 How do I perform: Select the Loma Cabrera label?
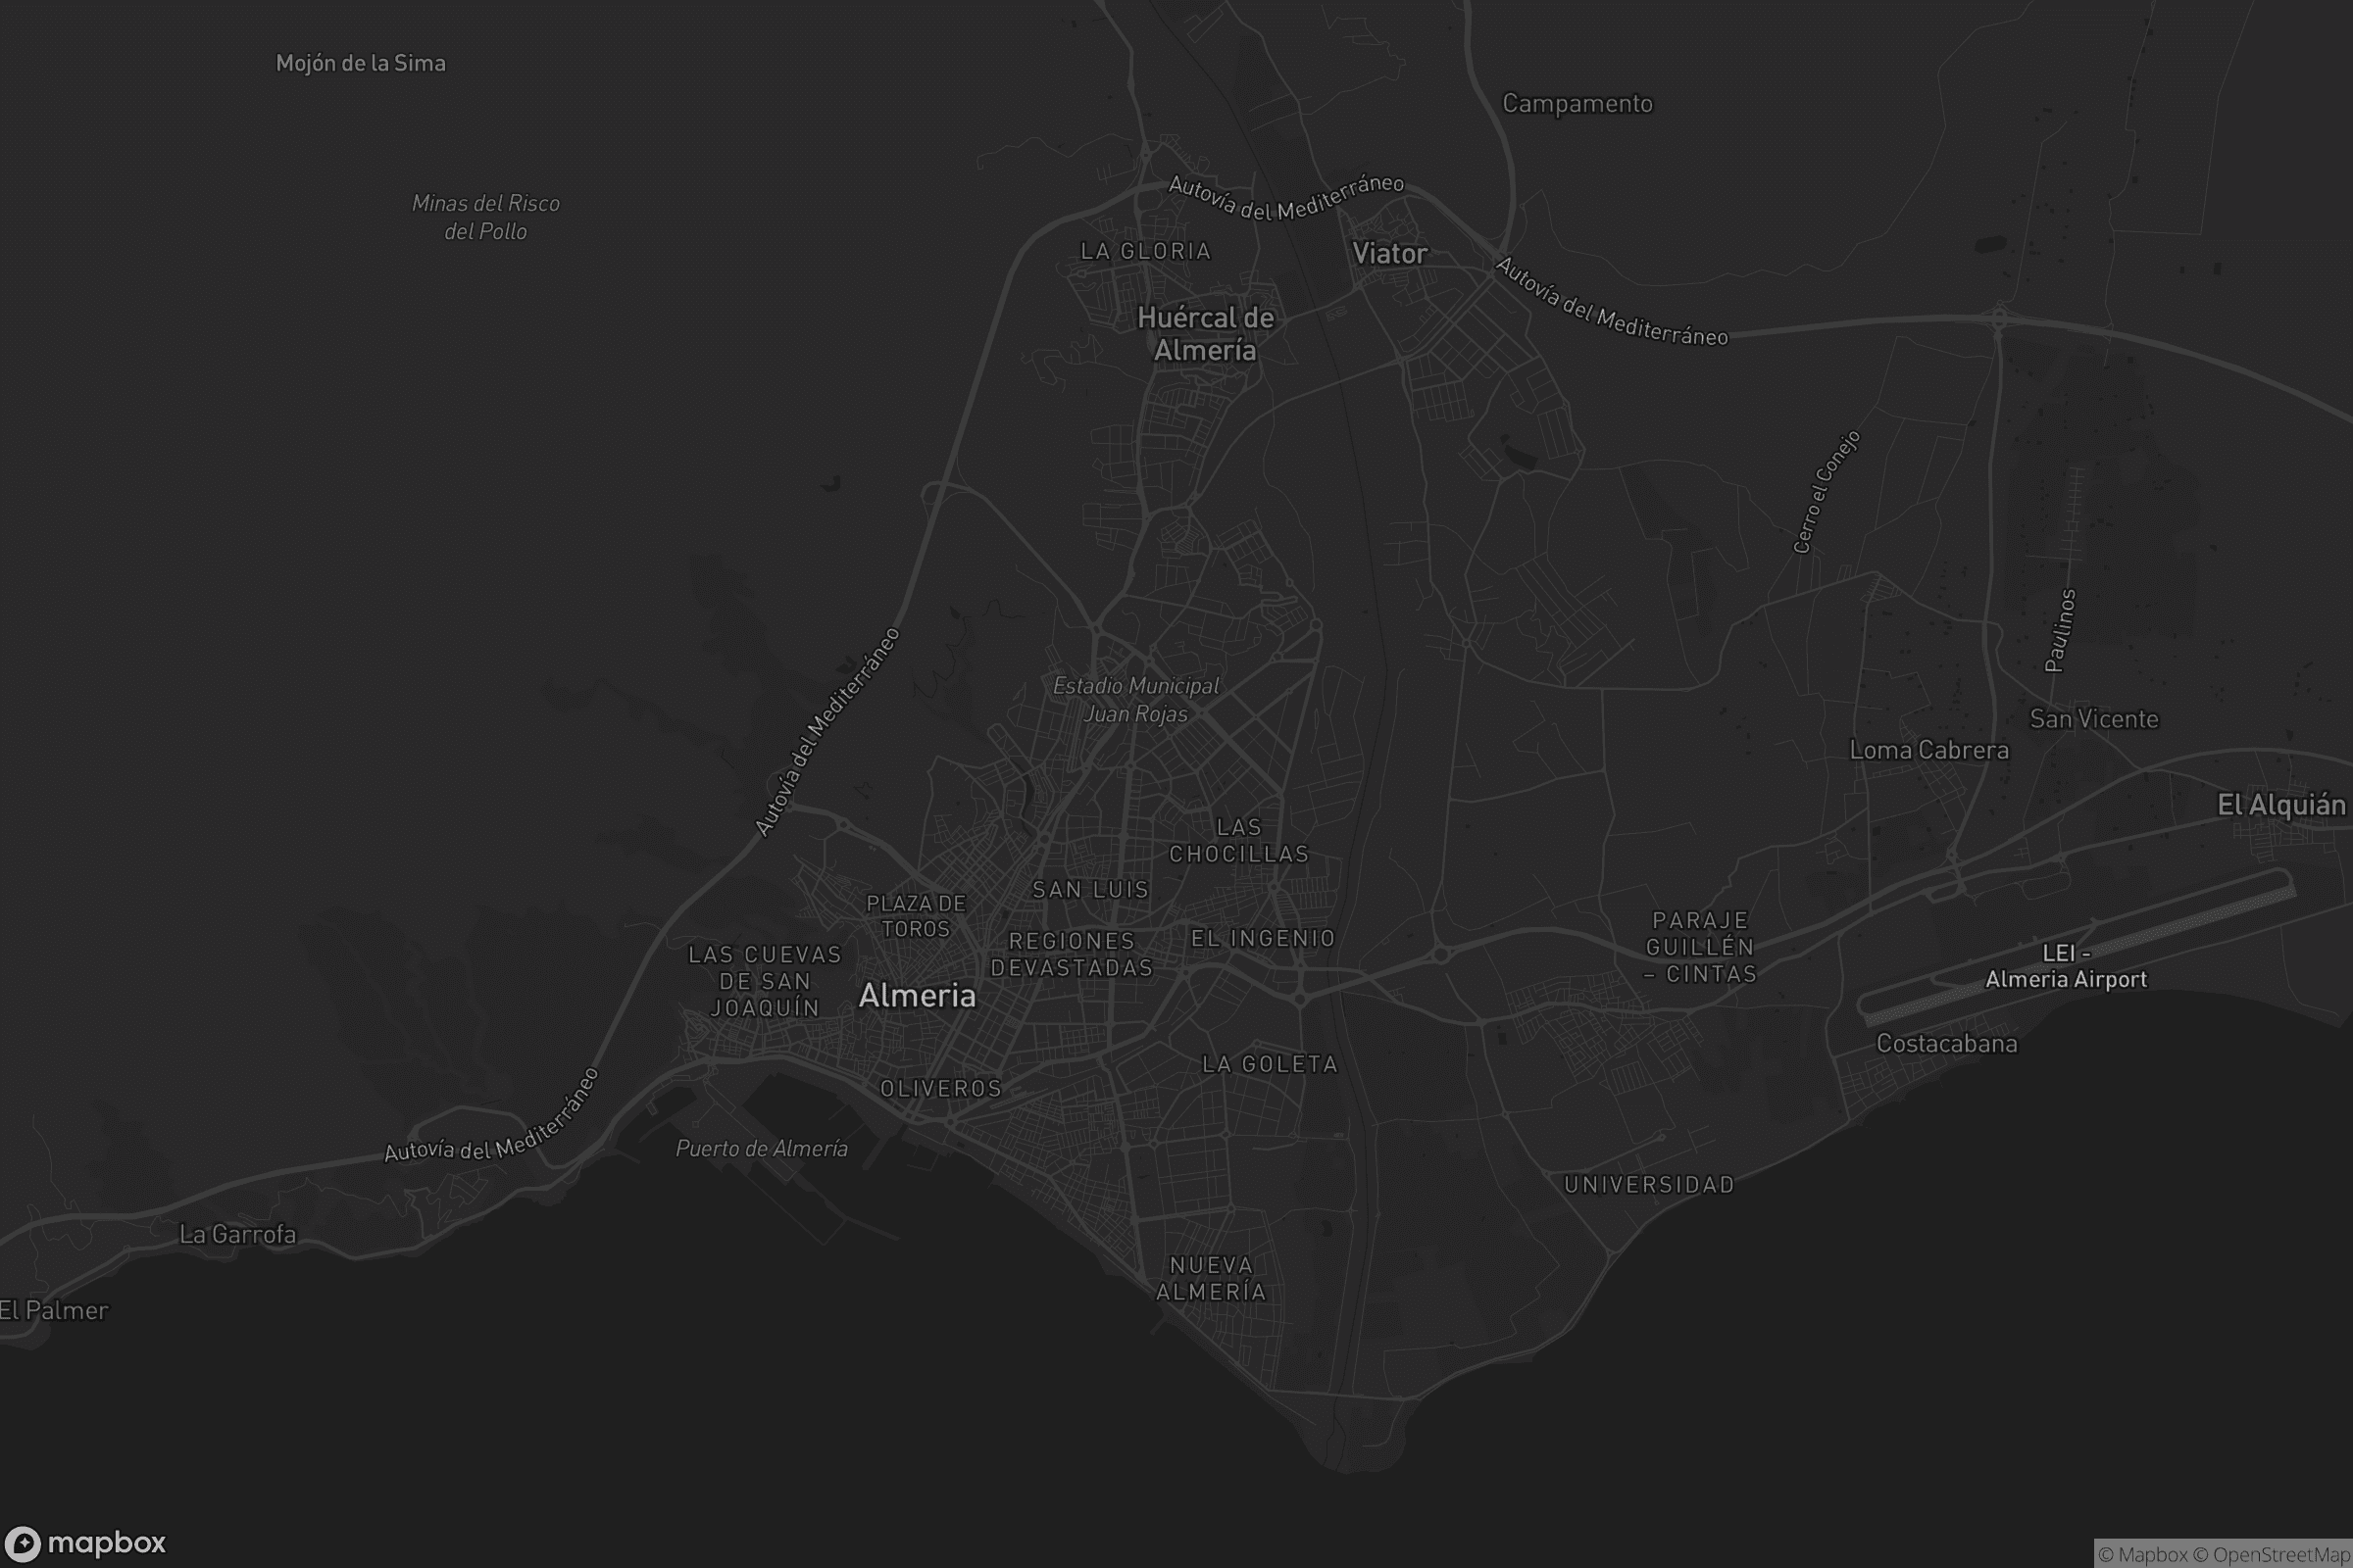(x=1927, y=751)
